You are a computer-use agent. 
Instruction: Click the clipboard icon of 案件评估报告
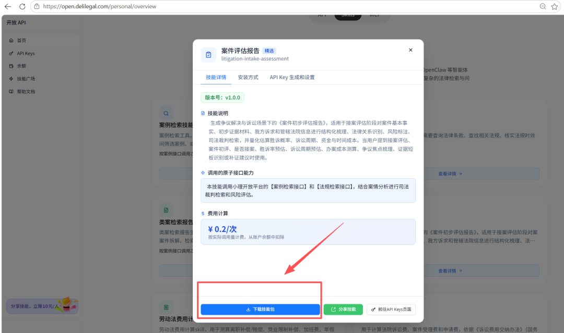point(208,55)
